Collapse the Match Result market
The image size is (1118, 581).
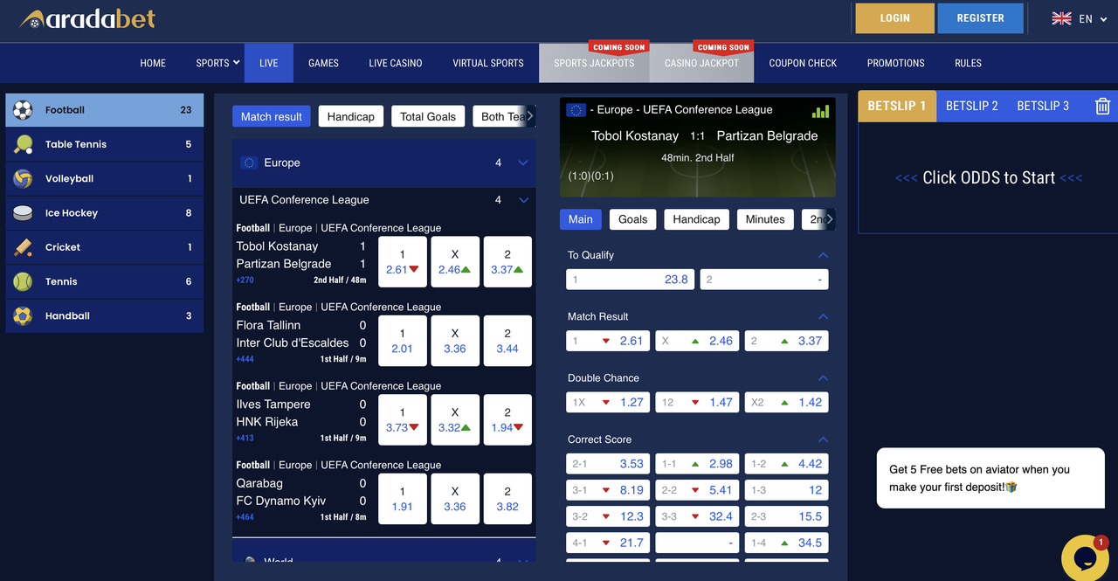[823, 316]
